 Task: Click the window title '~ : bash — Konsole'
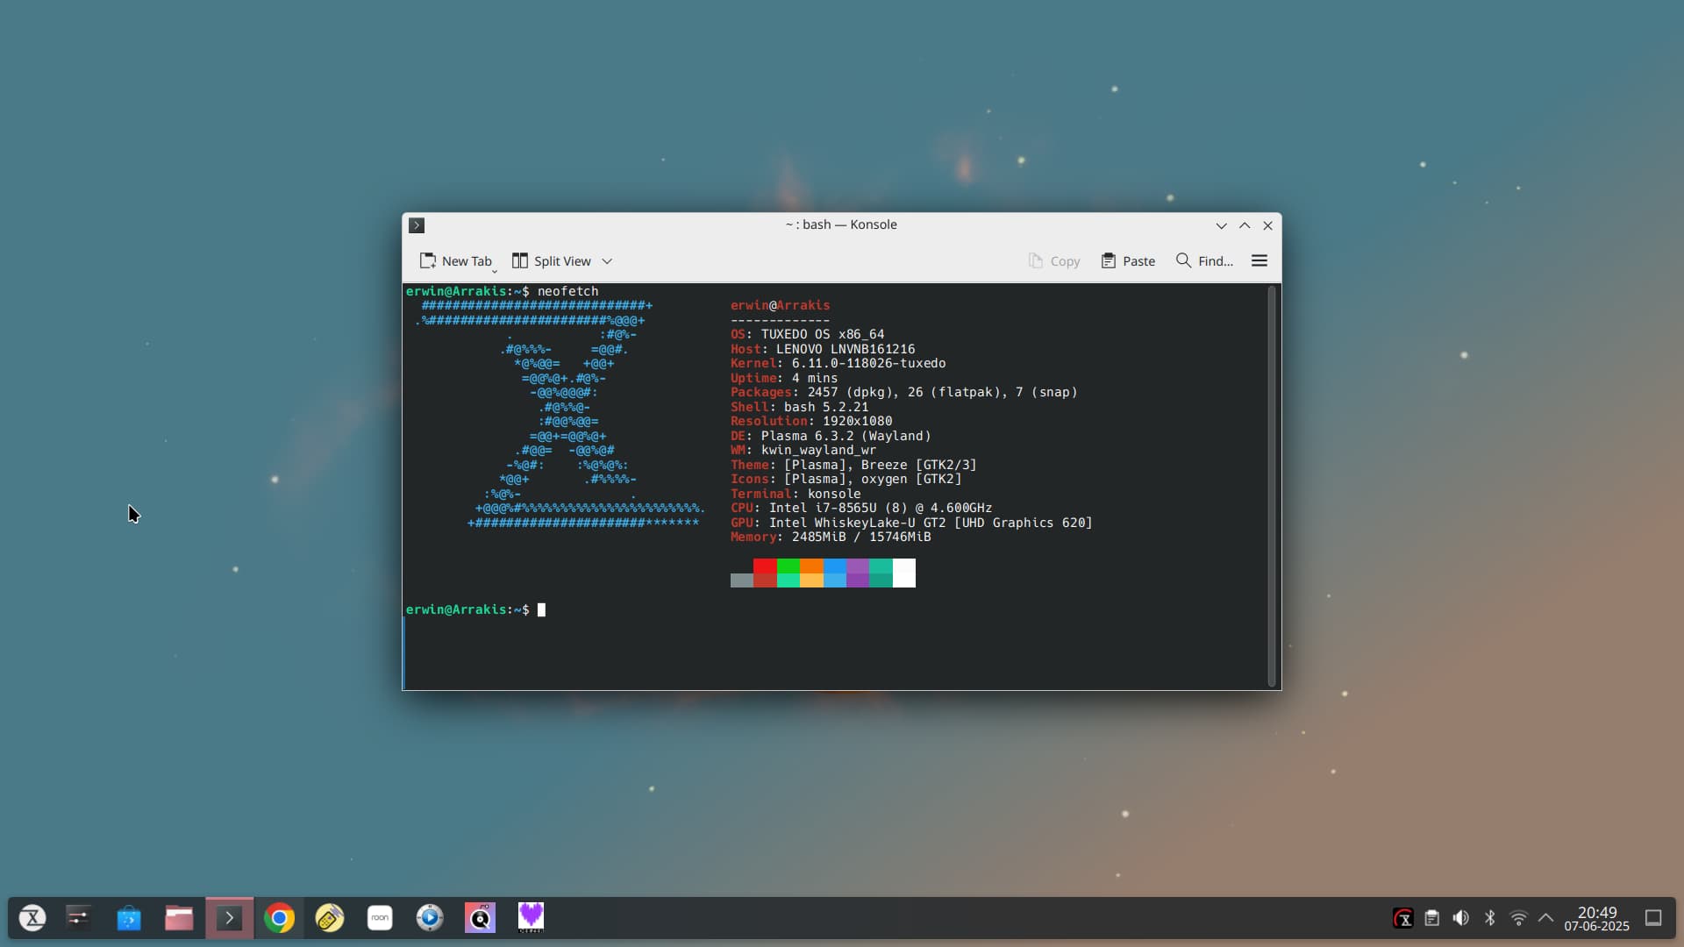tap(841, 224)
